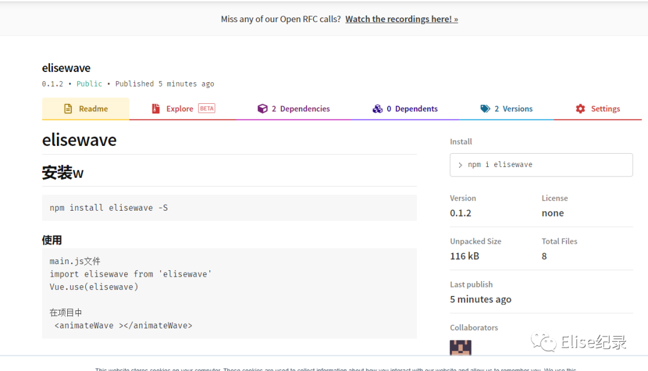The image size is (648, 371).
Task: Open the 2 Versions tab
Action: (506, 109)
